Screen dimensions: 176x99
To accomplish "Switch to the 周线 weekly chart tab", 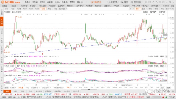I will tap(49, 9).
